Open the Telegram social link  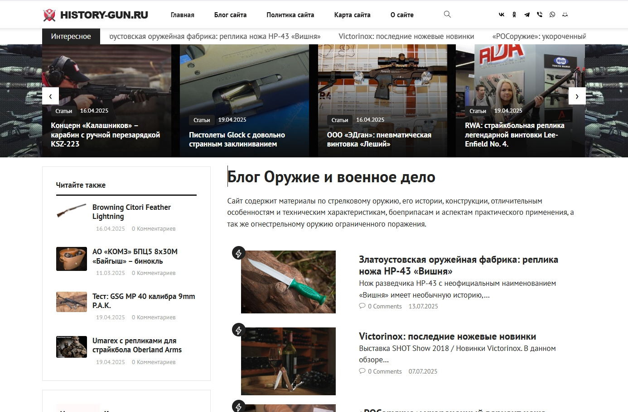click(x=527, y=14)
